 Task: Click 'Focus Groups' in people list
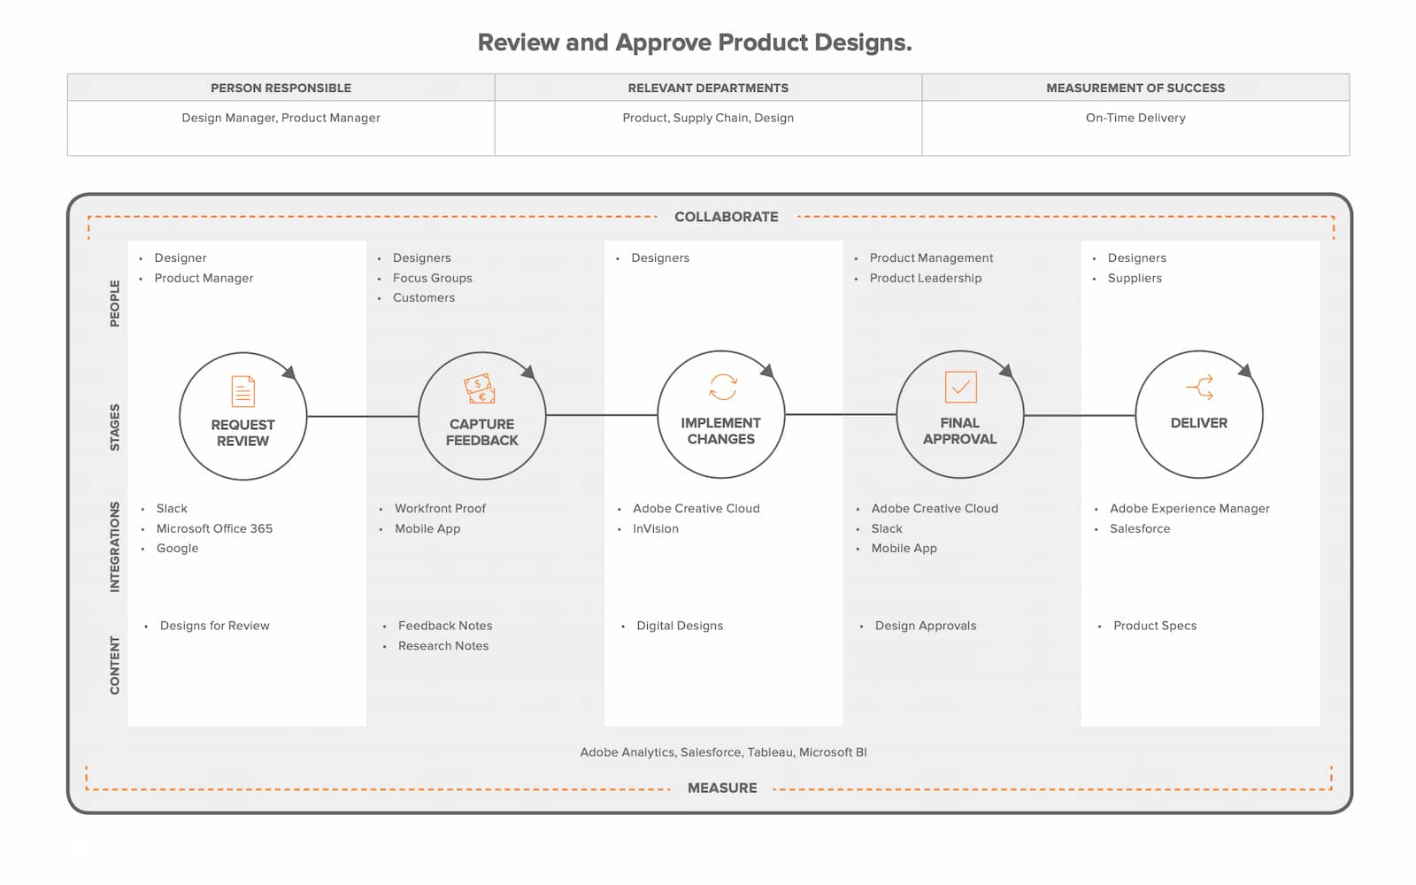click(x=432, y=278)
